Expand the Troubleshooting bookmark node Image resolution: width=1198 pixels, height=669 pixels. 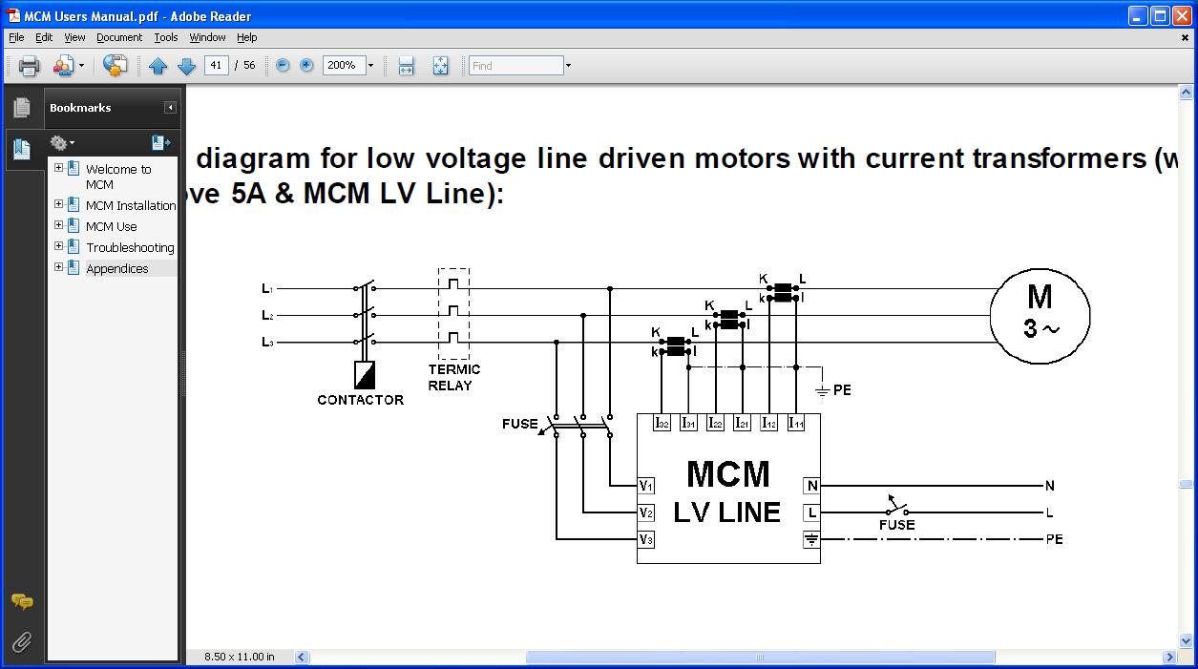[59, 247]
